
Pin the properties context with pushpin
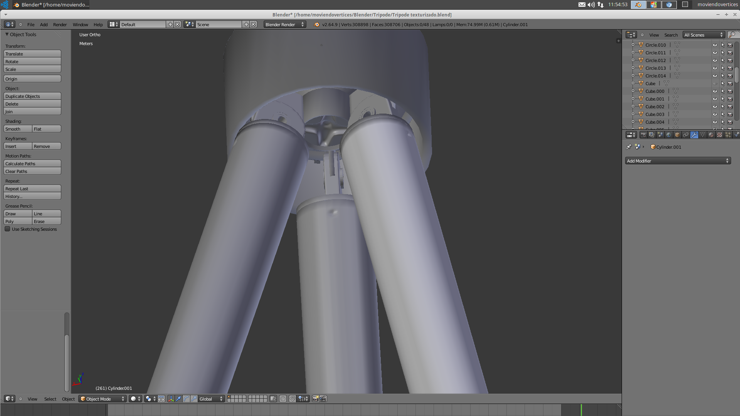[x=629, y=147]
